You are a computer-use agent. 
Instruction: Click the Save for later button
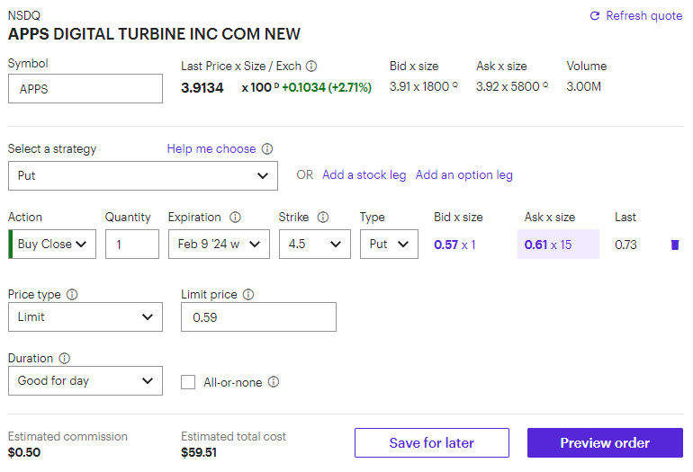(x=431, y=443)
